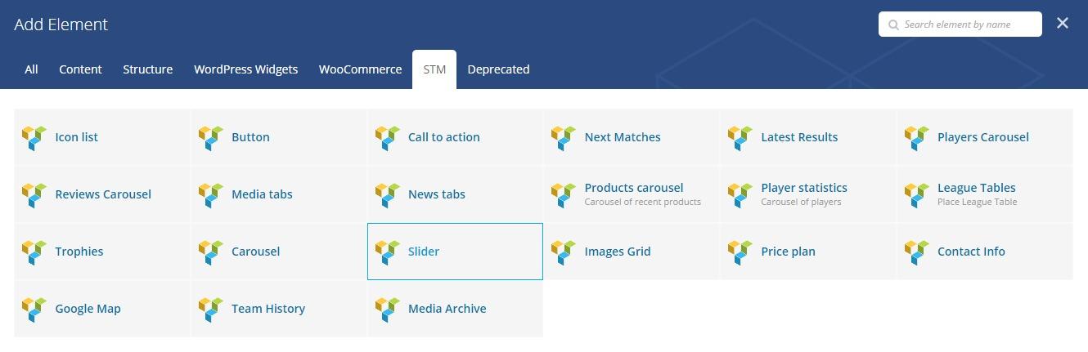Click the cube icon next to Google Map
The width and height of the screenshot is (1088, 352).
click(34, 309)
